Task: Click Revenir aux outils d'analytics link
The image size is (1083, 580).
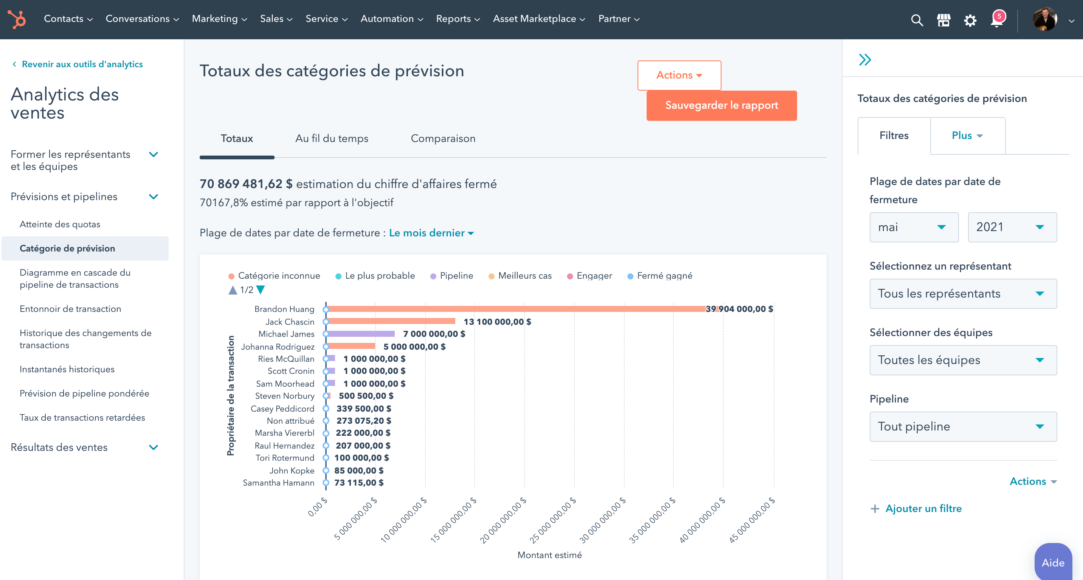Action: click(82, 64)
